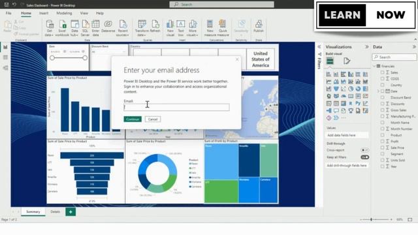The image size is (418, 235).
Task: Check the Sales field checkbox
Action: pos(382,72)
